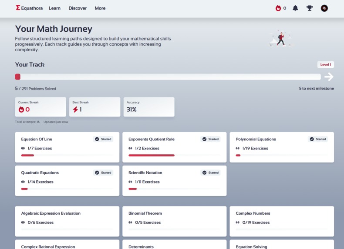This screenshot has height=249, width=344.
Task: Open the streak flame icon in header
Action: [x=278, y=8]
